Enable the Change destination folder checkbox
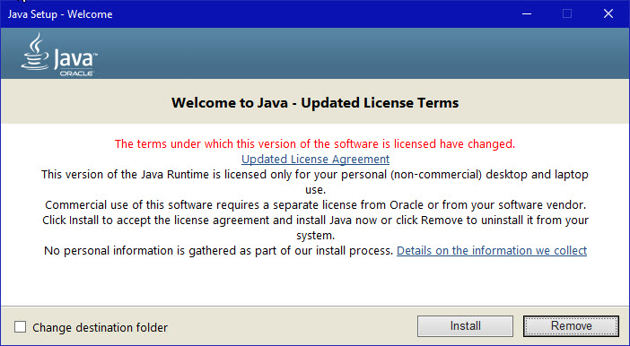 (x=20, y=327)
